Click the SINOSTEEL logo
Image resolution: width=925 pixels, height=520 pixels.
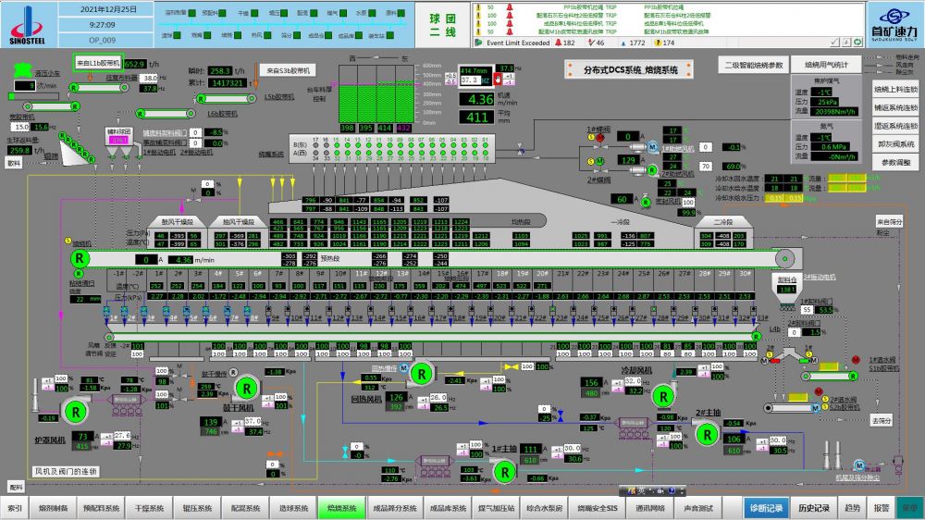(27, 24)
